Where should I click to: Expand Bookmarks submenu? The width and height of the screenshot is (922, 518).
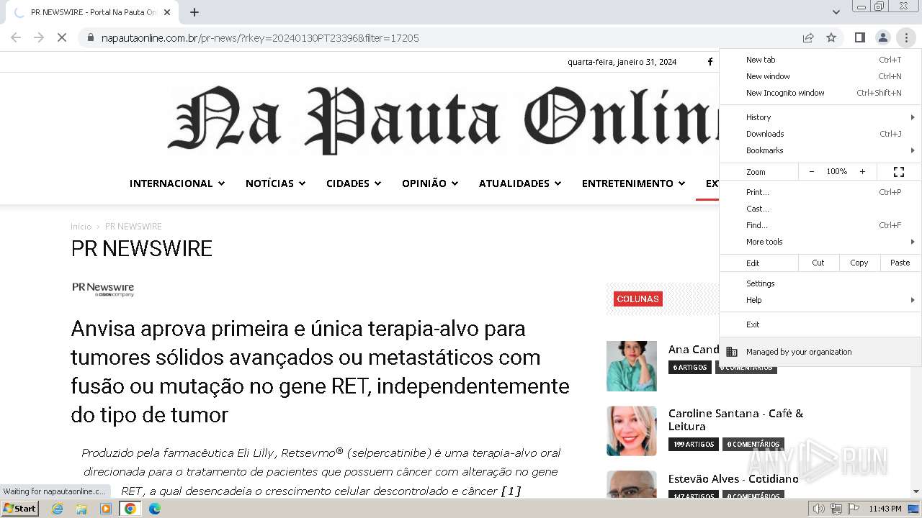click(820, 150)
